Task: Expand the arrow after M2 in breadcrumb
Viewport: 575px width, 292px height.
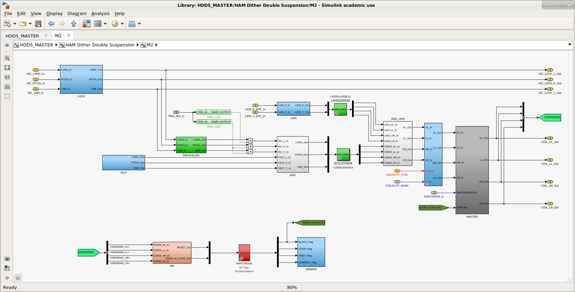Action: [156, 45]
